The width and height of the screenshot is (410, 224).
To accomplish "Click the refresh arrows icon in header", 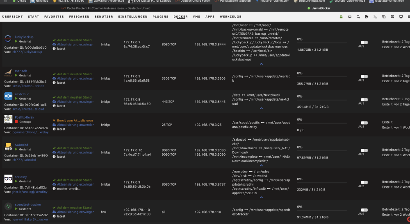I will (350, 17).
